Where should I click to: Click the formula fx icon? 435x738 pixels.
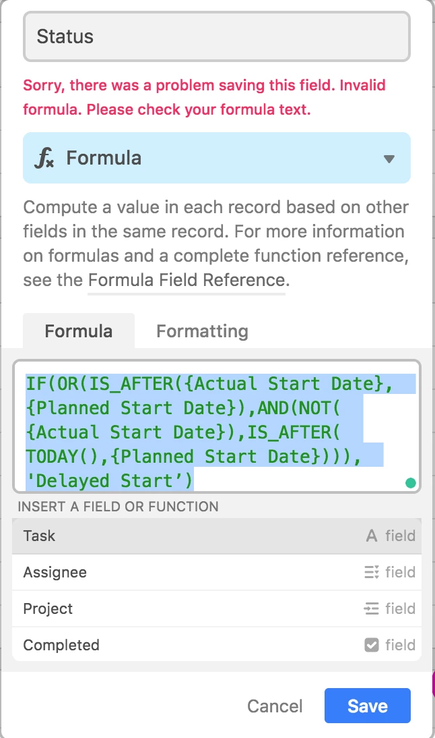point(44,159)
